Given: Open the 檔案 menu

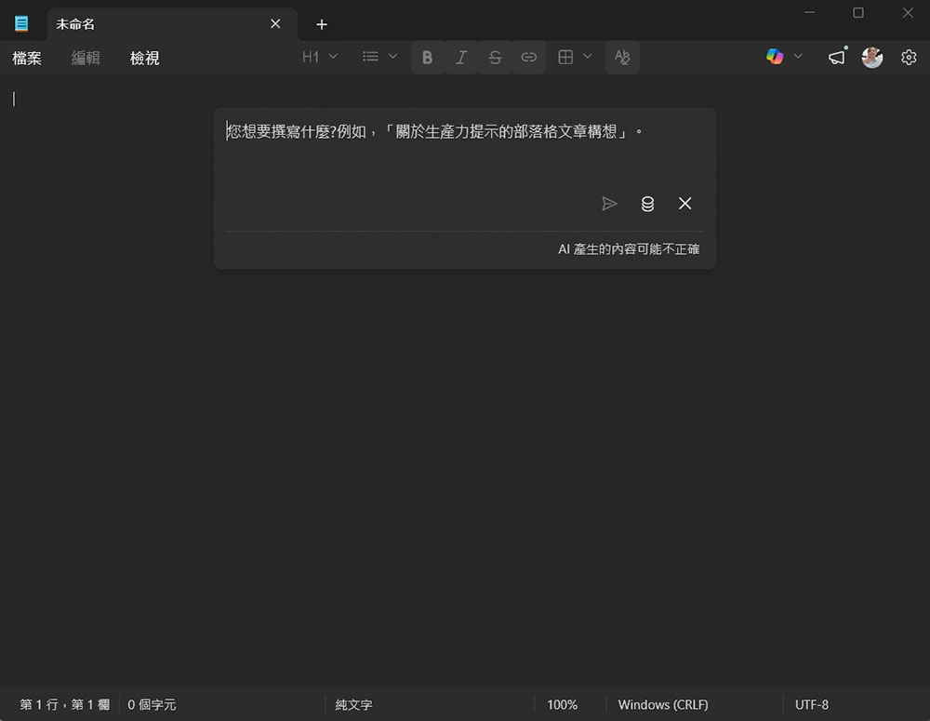Looking at the screenshot, I should click(27, 58).
